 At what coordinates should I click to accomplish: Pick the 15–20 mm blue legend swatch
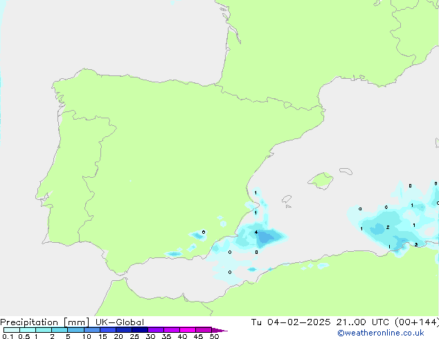(108, 330)
